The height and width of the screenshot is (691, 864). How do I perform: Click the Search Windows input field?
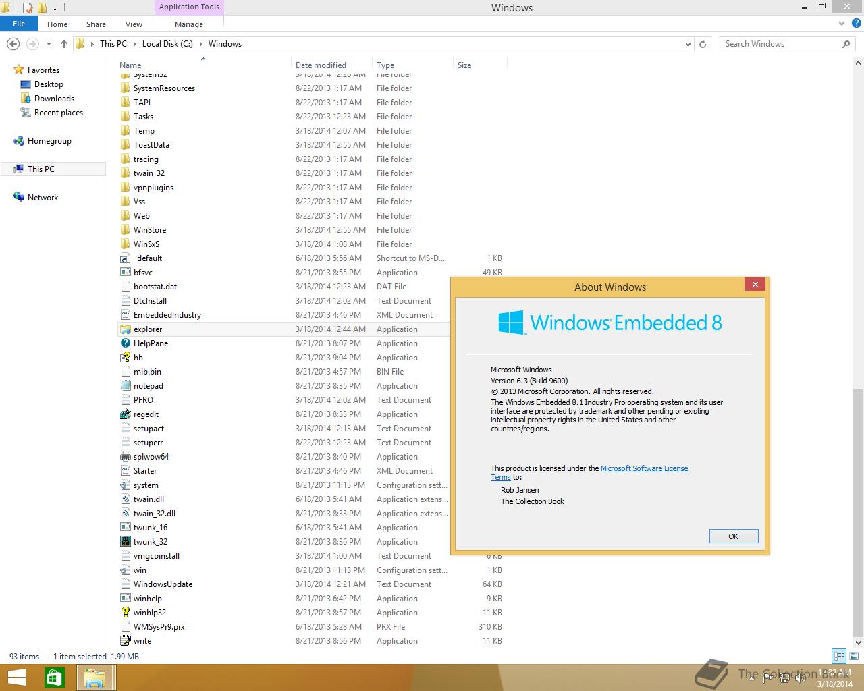780,44
